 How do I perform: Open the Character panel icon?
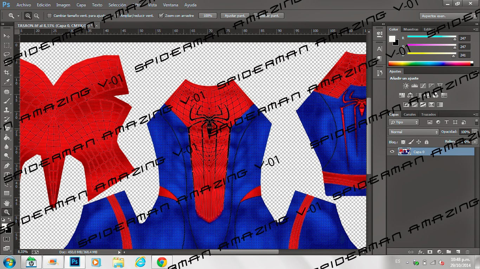(380, 49)
